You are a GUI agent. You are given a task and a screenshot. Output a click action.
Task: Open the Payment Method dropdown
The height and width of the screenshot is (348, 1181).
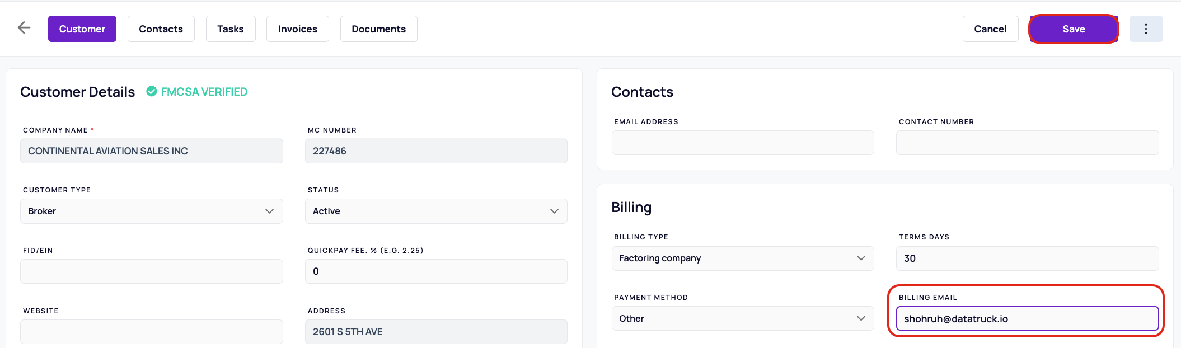(743, 318)
